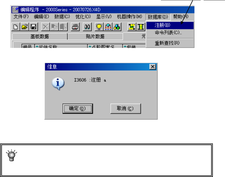Switch to the 贴片数据 tab
Screen dimensions: 225x177
pos(95,37)
